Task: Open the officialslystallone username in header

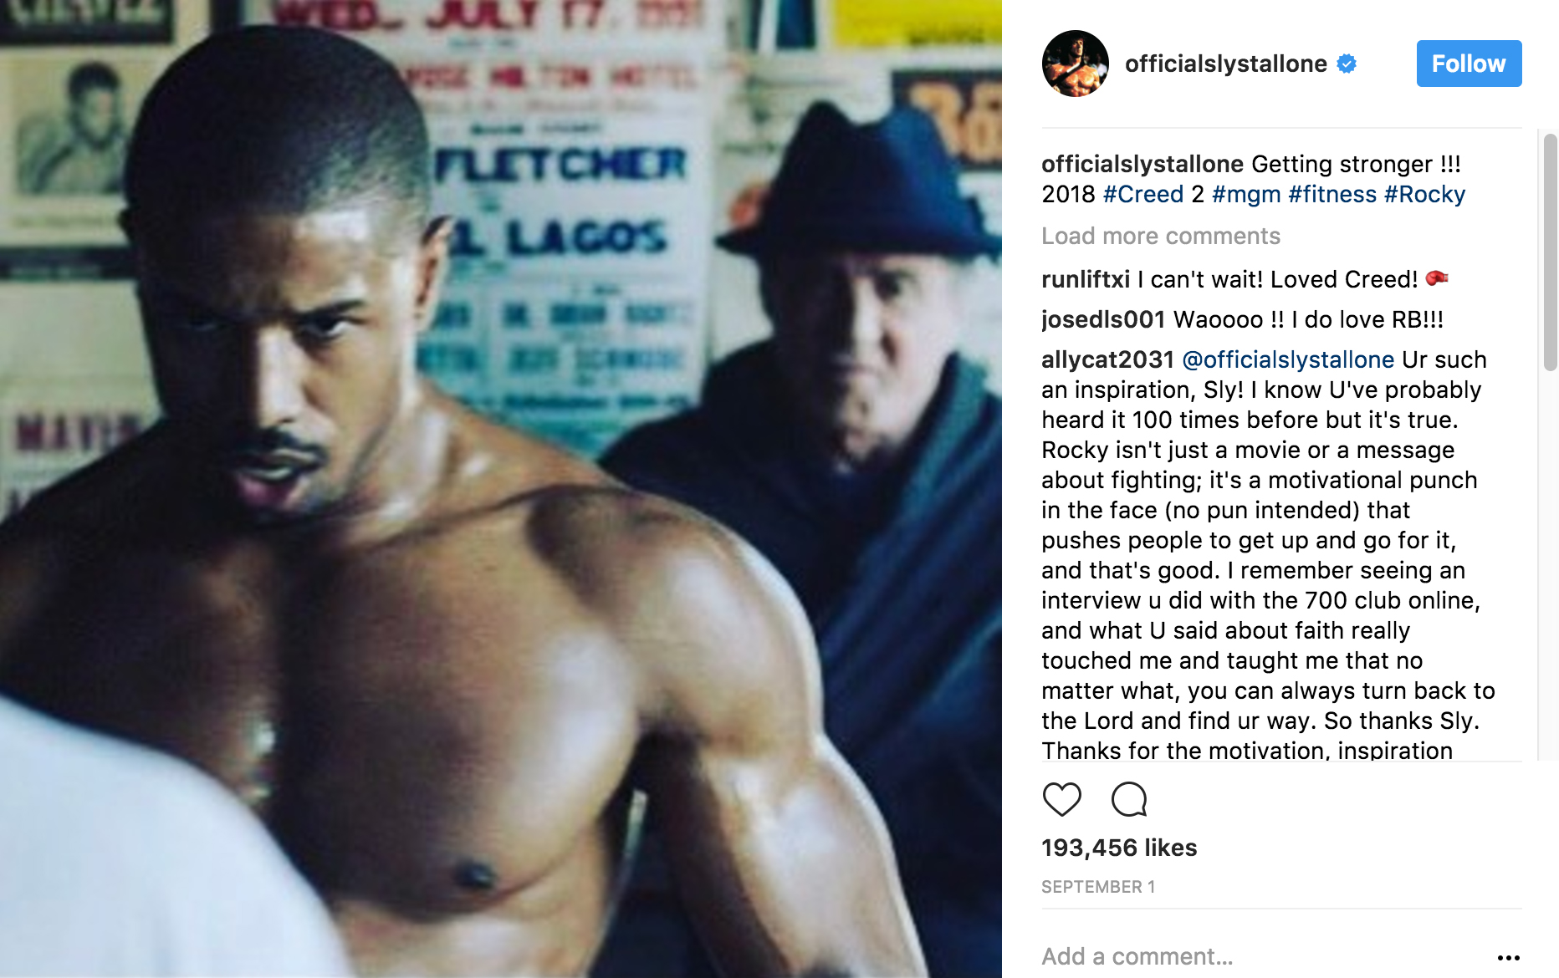Action: tap(1226, 64)
